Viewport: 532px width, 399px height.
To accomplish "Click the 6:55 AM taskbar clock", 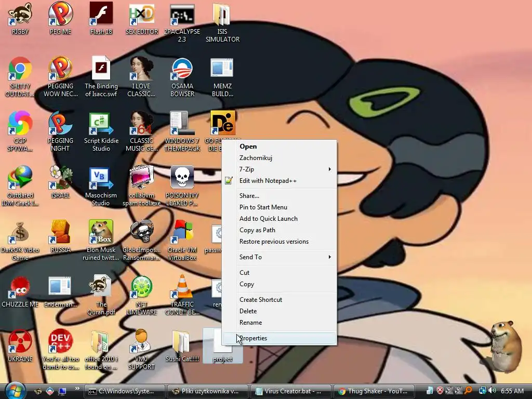I will click(x=512, y=391).
